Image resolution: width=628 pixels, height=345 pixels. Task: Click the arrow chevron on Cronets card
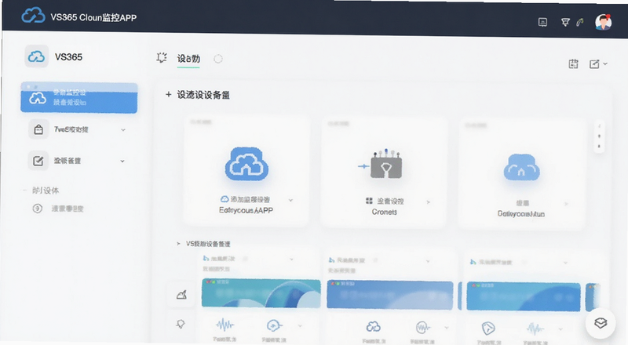click(428, 202)
